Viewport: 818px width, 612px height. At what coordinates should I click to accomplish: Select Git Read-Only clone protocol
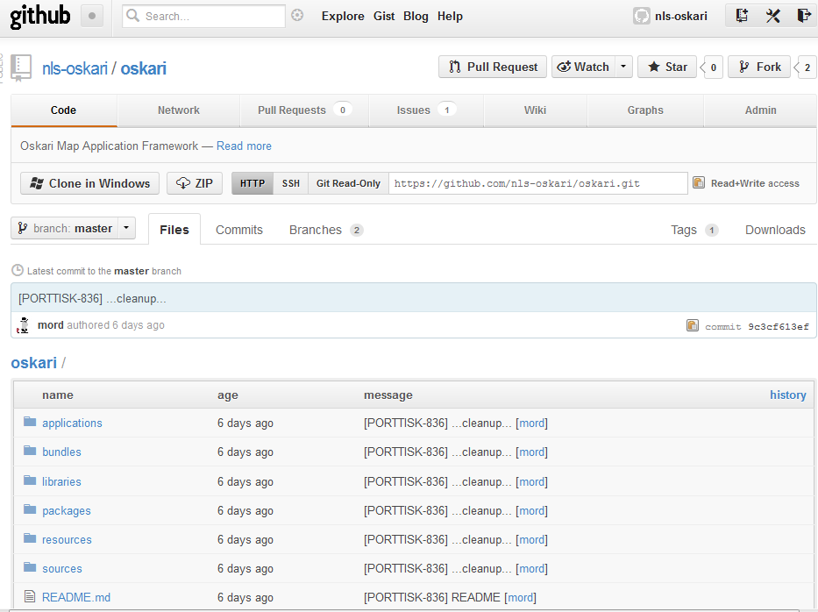click(348, 183)
